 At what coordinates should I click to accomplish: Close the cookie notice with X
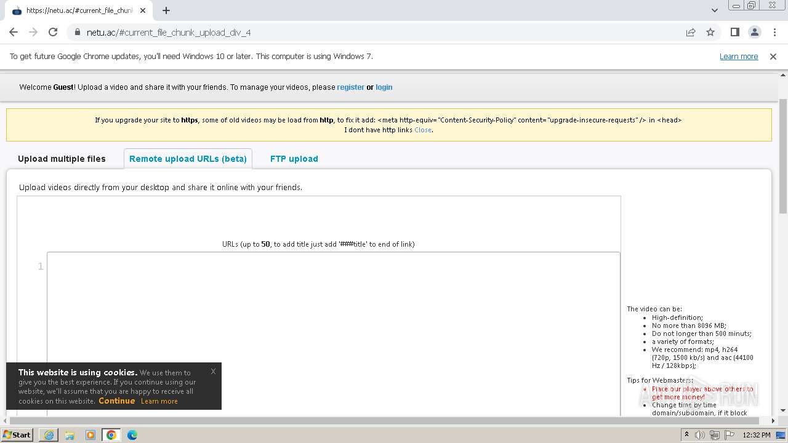pos(213,371)
